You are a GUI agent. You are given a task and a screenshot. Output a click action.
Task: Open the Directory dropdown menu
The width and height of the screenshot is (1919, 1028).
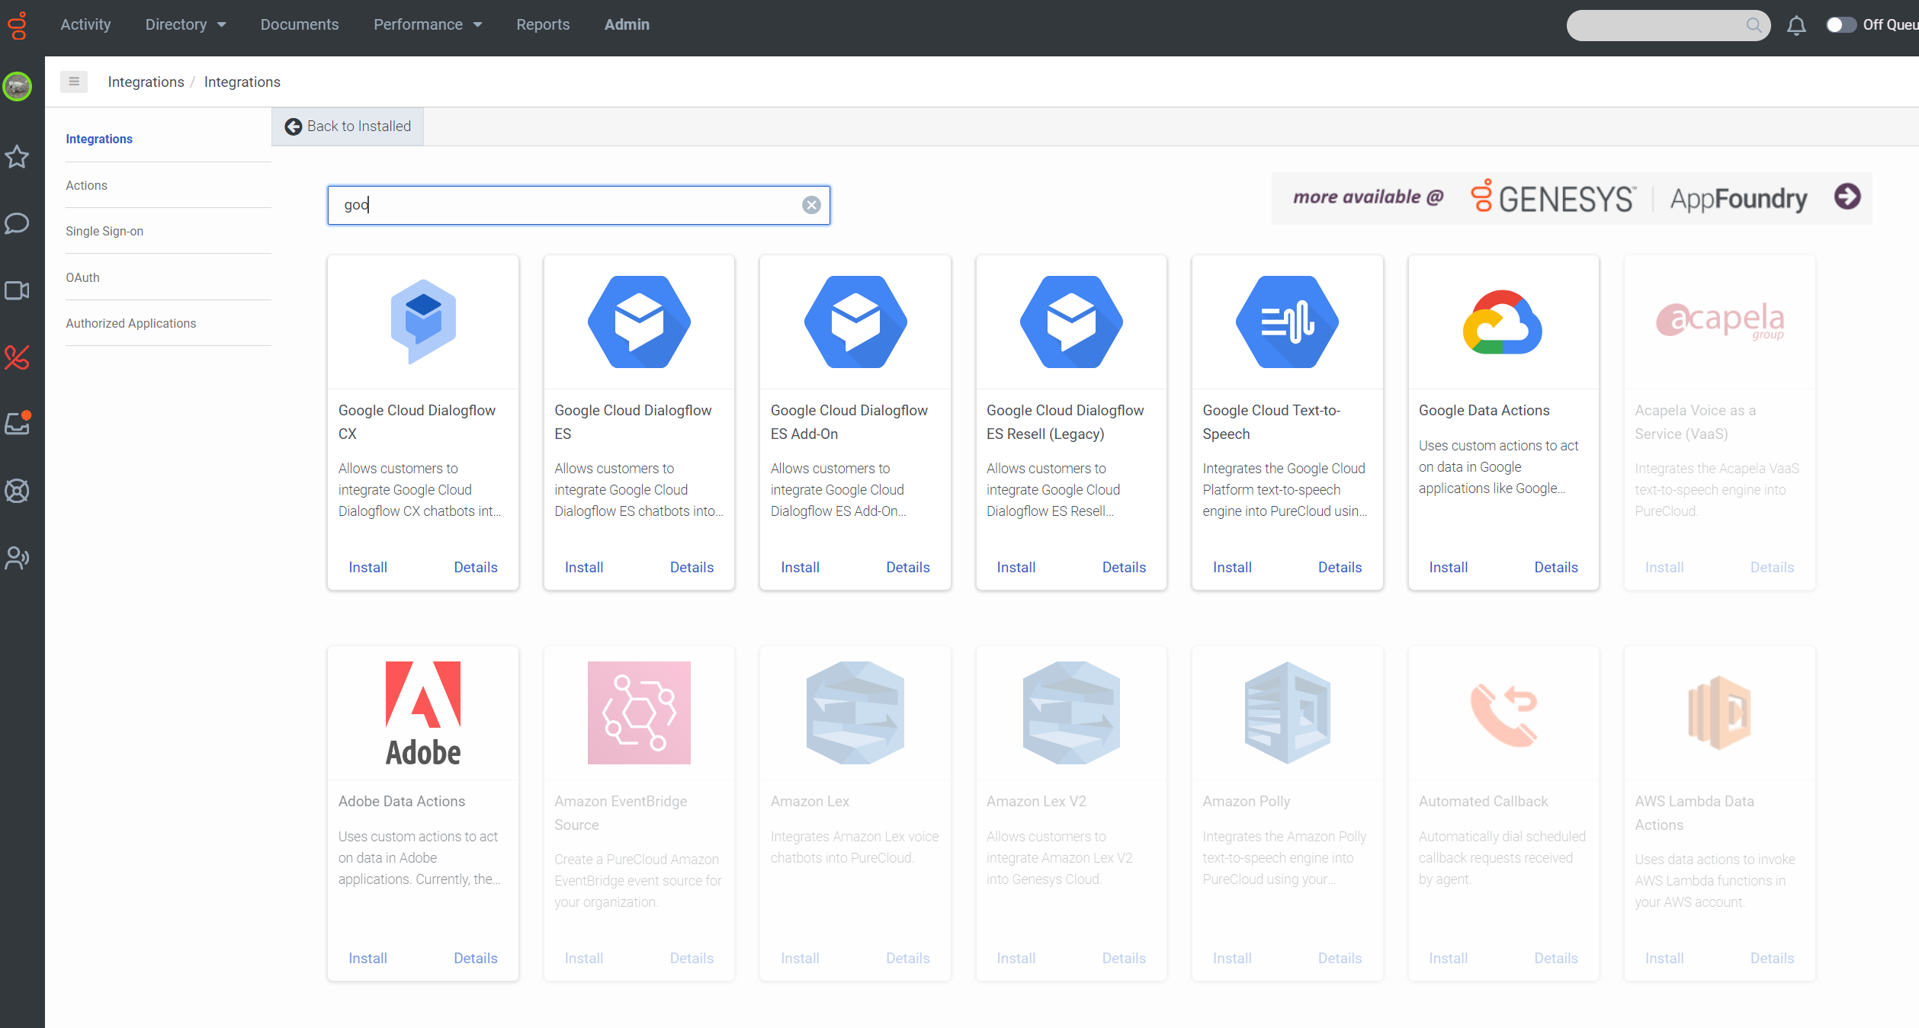point(185,24)
